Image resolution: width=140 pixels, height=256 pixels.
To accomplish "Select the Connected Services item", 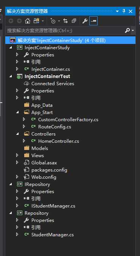I will 53,84.
